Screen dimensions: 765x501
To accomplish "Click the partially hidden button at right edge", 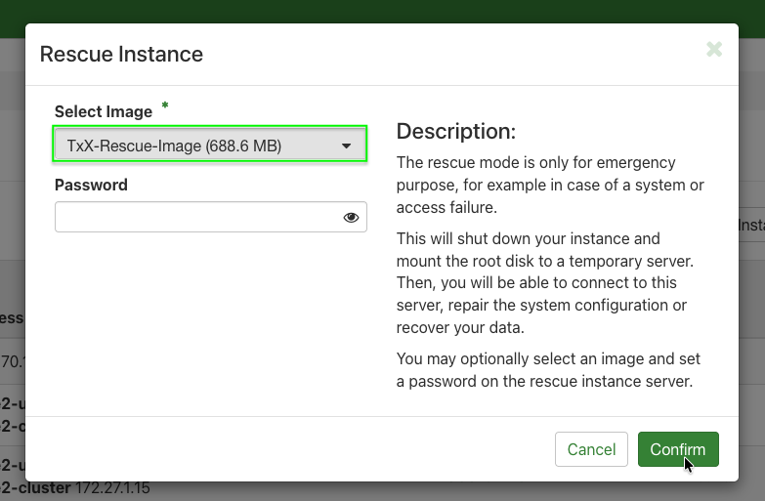I will (x=751, y=225).
